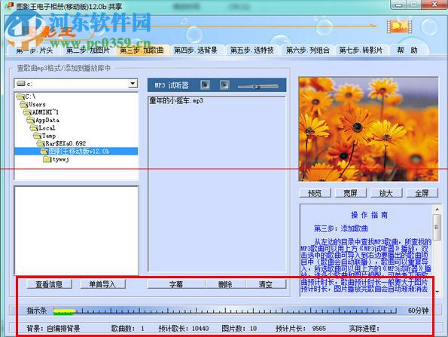Click the 预计片长: 9565 status text
This screenshot has height=337, width=448.
(x=300, y=329)
